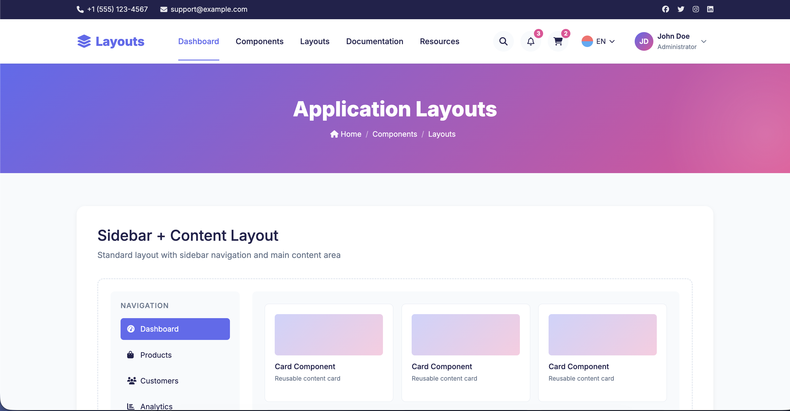Click the Analytics chart icon in sidebar
Viewport: 790px width, 411px height.
[131, 406]
